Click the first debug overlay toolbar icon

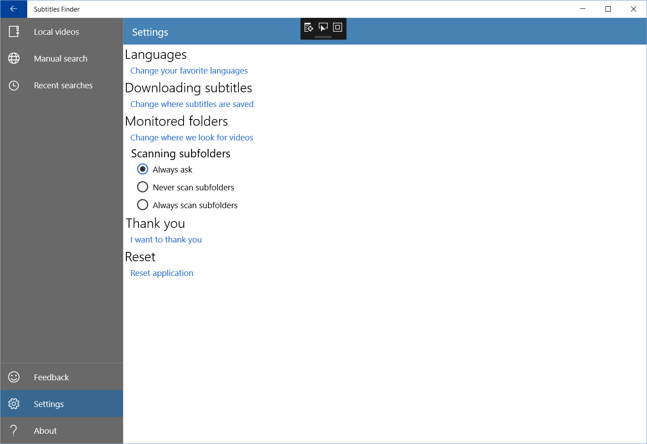(x=309, y=27)
